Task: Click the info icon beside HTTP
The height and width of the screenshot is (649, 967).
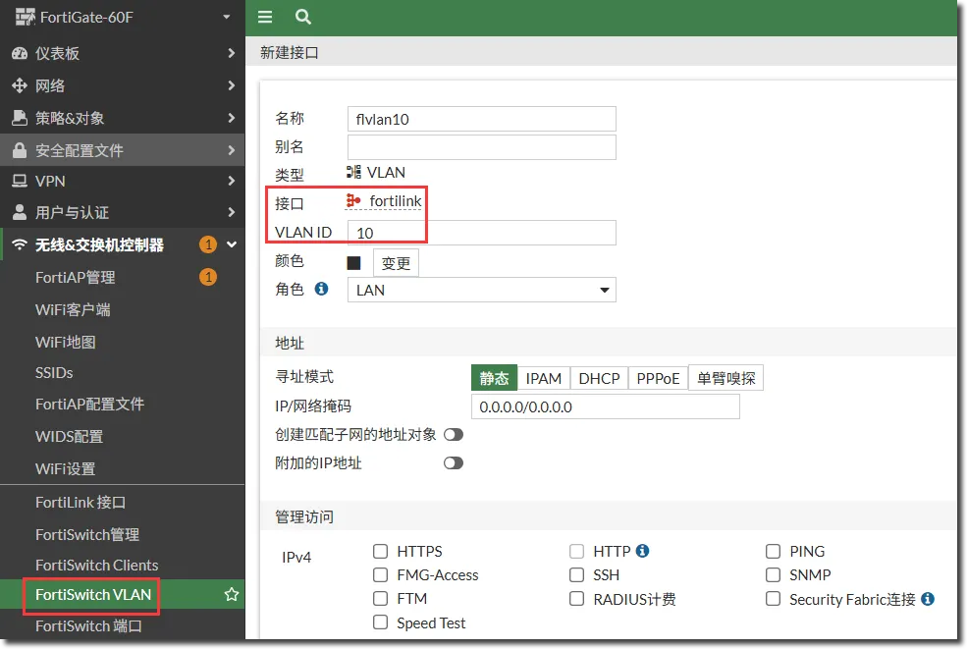Action: pyautogui.click(x=643, y=551)
